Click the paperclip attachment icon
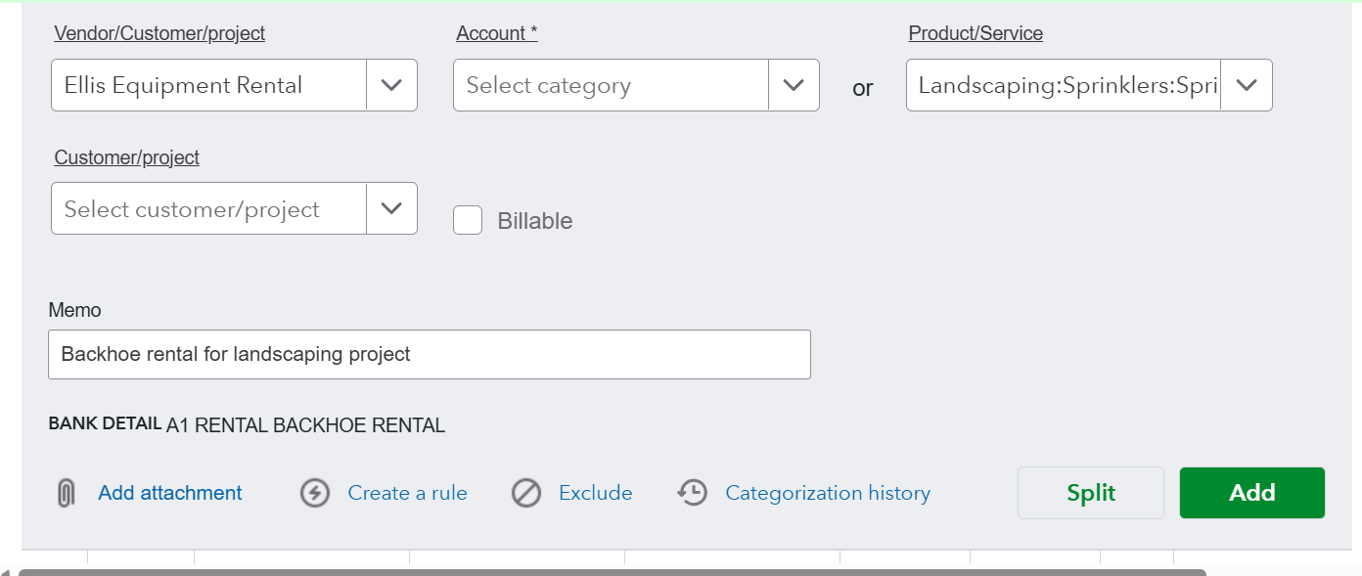This screenshot has height=576, width=1362. 66,493
